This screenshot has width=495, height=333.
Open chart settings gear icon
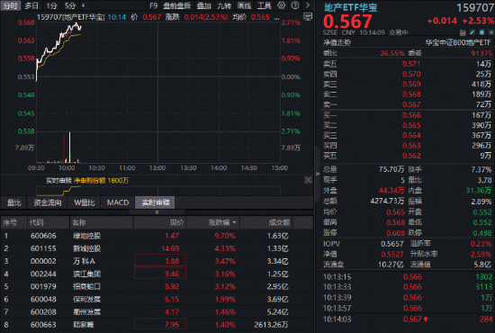[x=281, y=5]
